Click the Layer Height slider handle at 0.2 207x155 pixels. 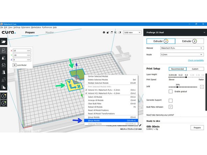186,77
